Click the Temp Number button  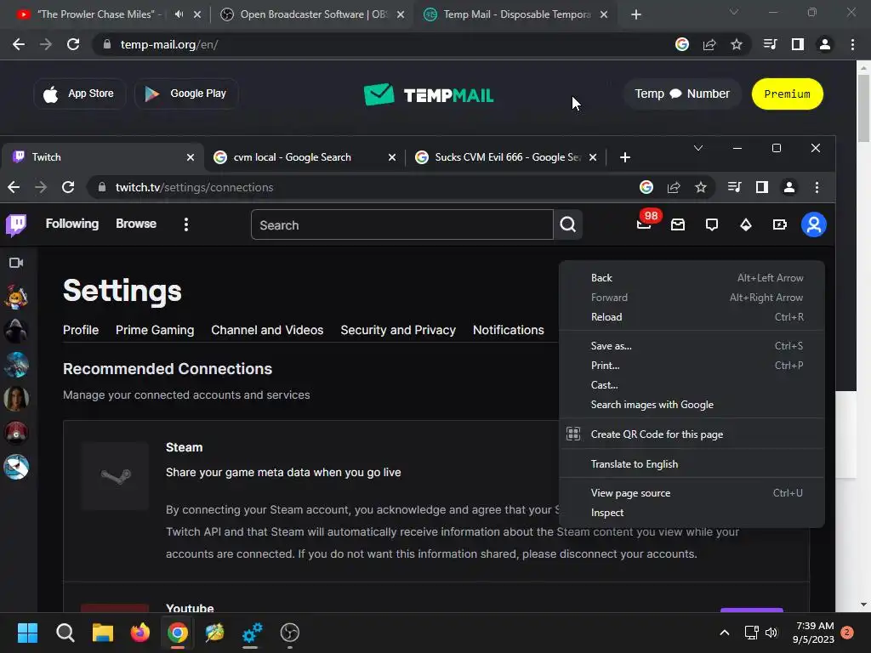coord(682,94)
